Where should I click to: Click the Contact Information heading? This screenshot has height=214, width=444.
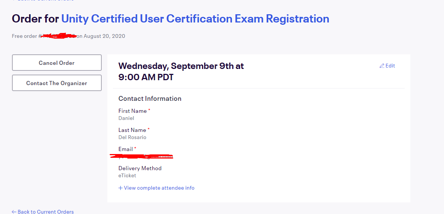(150, 99)
